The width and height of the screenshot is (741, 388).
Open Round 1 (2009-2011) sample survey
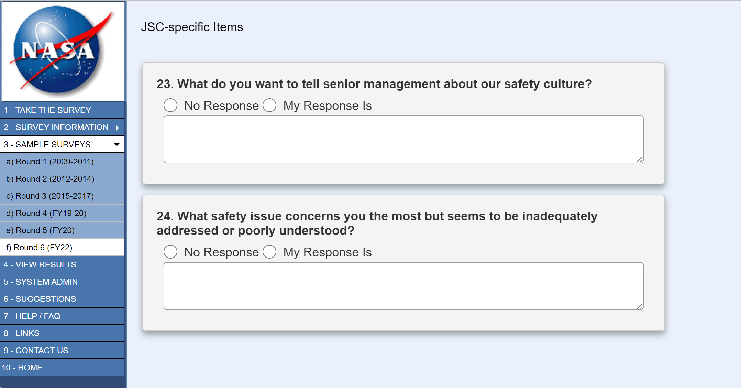click(x=50, y=162)
